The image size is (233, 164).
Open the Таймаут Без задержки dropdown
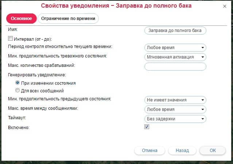tap(175, 119)
